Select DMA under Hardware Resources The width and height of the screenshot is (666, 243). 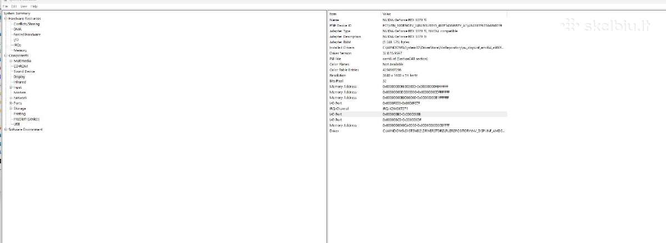[17, 29]
